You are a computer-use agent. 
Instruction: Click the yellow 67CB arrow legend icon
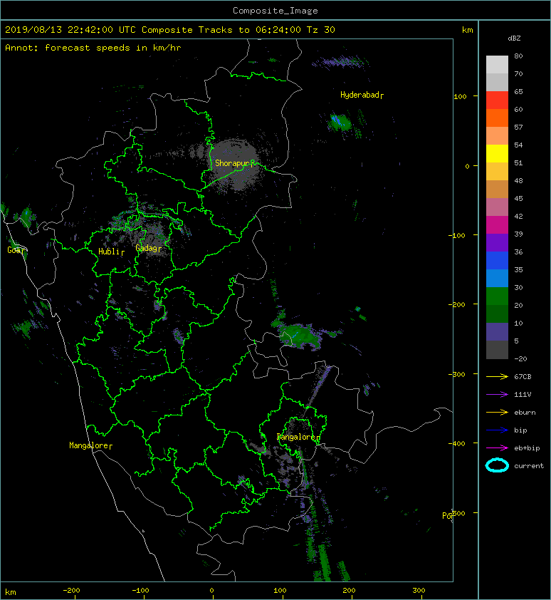pos(497,376)
